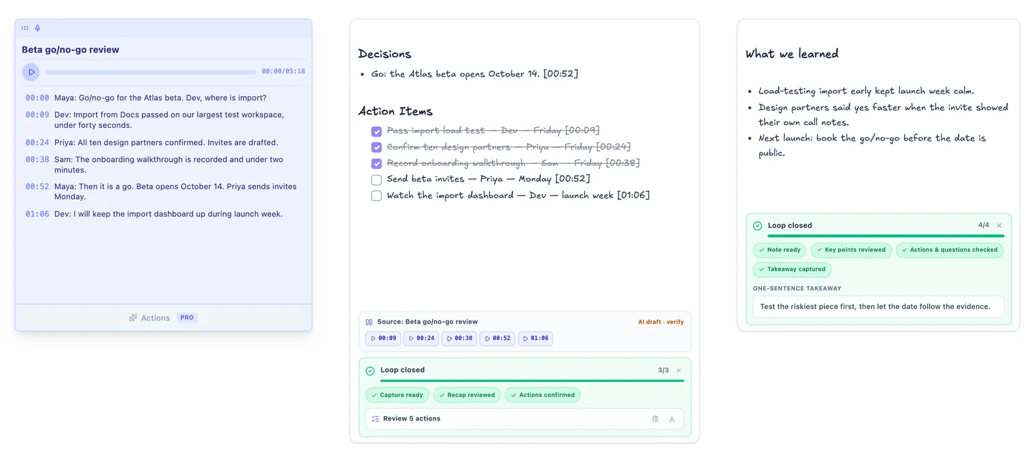Click the quote icon beside Source label
The height and width of the screenshot is (476, 1033).
[369, 322]
